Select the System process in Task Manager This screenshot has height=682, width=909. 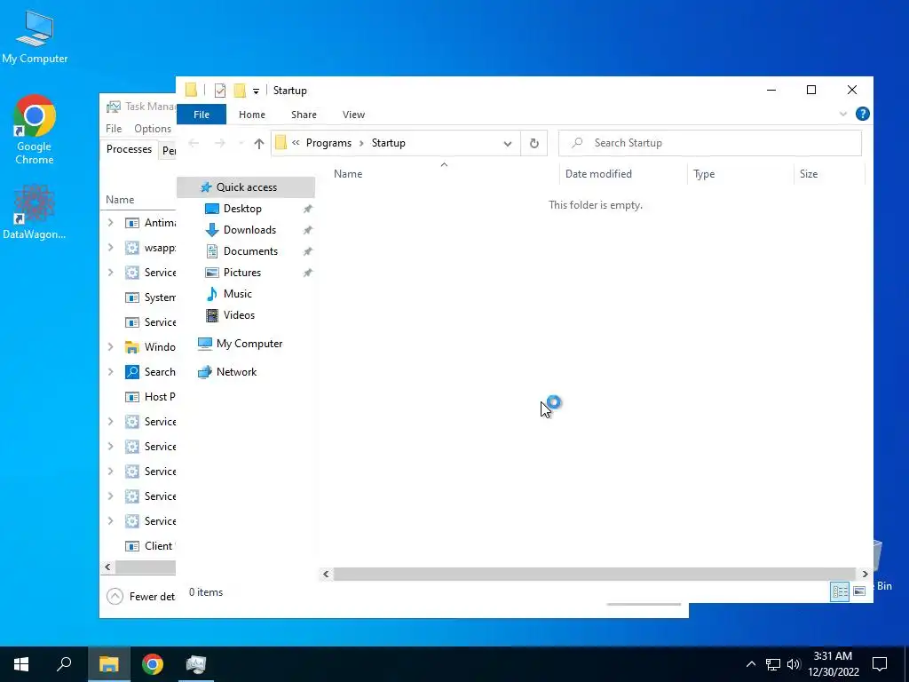tap(150, 297)
